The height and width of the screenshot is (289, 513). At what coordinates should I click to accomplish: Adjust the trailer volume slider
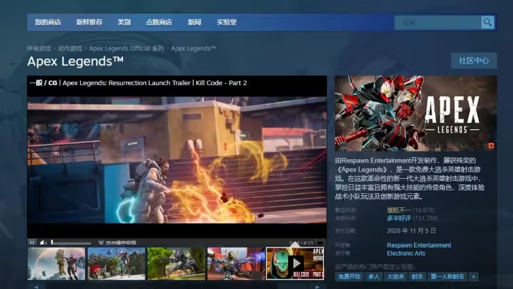71,243
